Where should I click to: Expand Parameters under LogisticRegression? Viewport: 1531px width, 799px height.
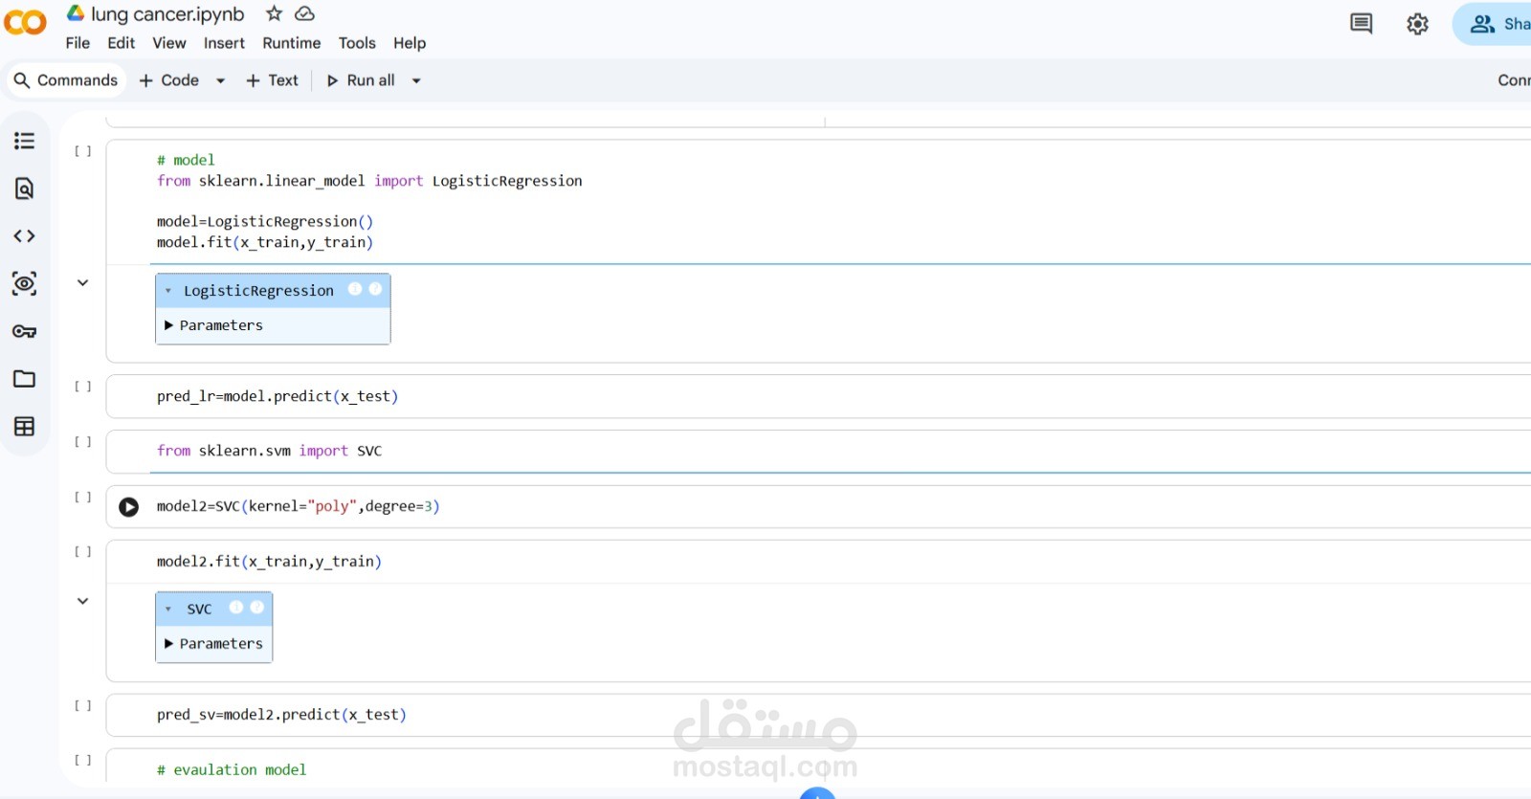(x=213, y=325)
